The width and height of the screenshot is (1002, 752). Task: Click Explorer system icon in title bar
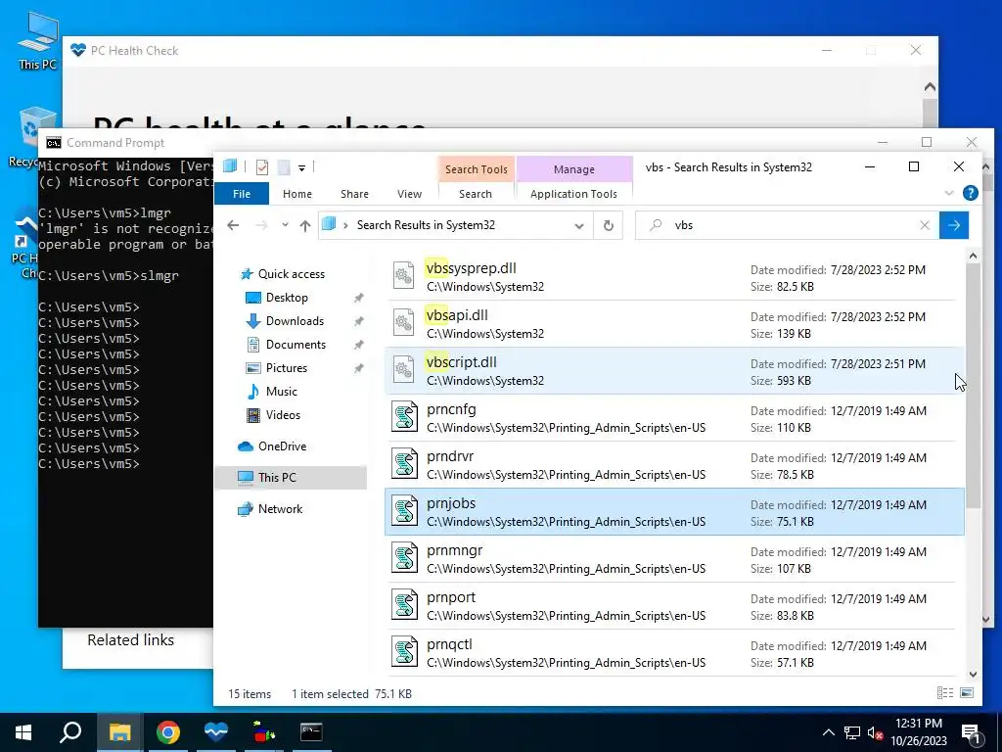click(230, 166)
